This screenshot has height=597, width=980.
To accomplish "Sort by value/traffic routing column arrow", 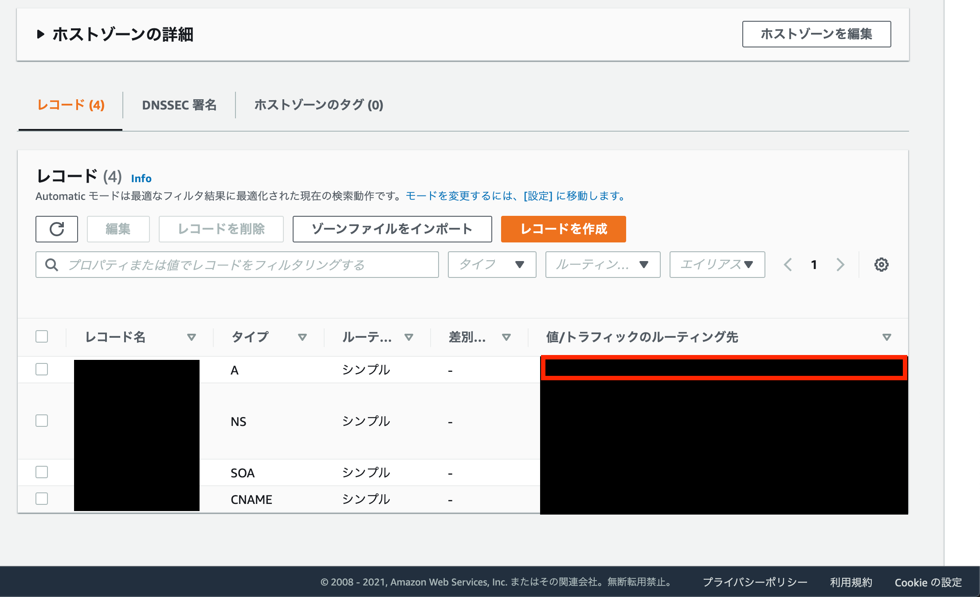I will tap(886, 337).
